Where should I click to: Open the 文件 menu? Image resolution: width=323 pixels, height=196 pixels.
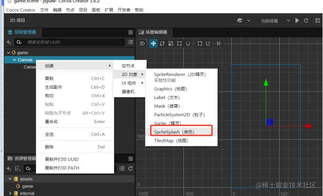(44, 10)
